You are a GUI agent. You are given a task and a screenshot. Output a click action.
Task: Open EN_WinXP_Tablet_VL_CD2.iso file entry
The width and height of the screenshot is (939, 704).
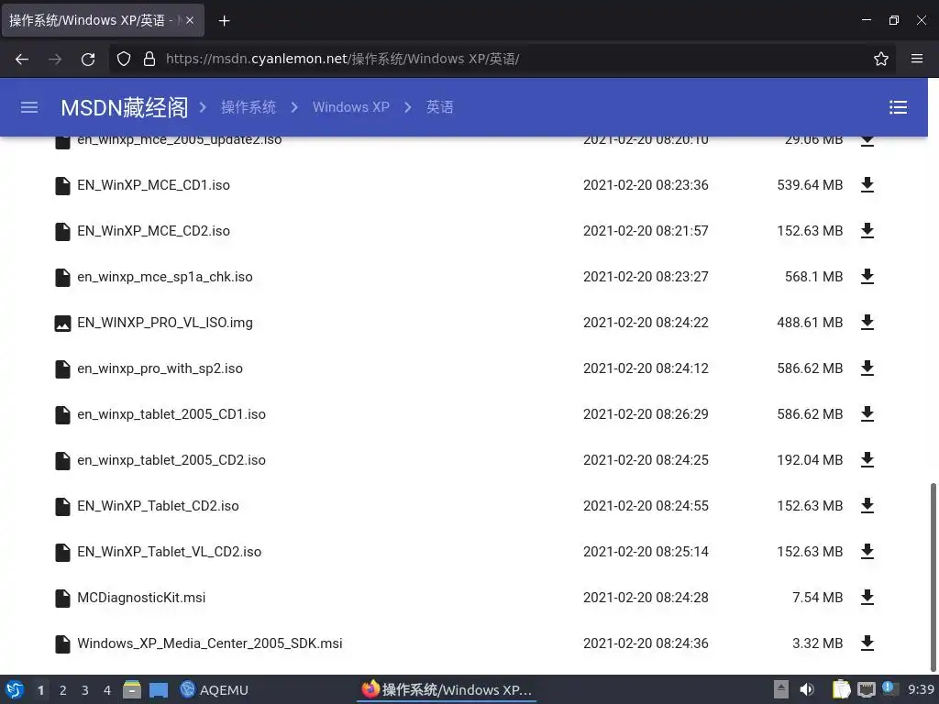170,552
